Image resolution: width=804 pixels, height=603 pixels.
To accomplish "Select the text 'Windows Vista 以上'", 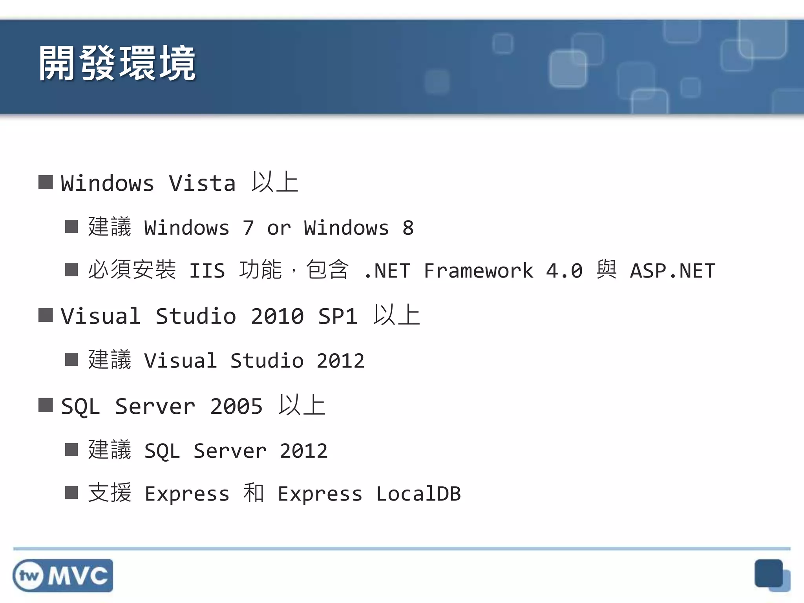I will 180,183.
